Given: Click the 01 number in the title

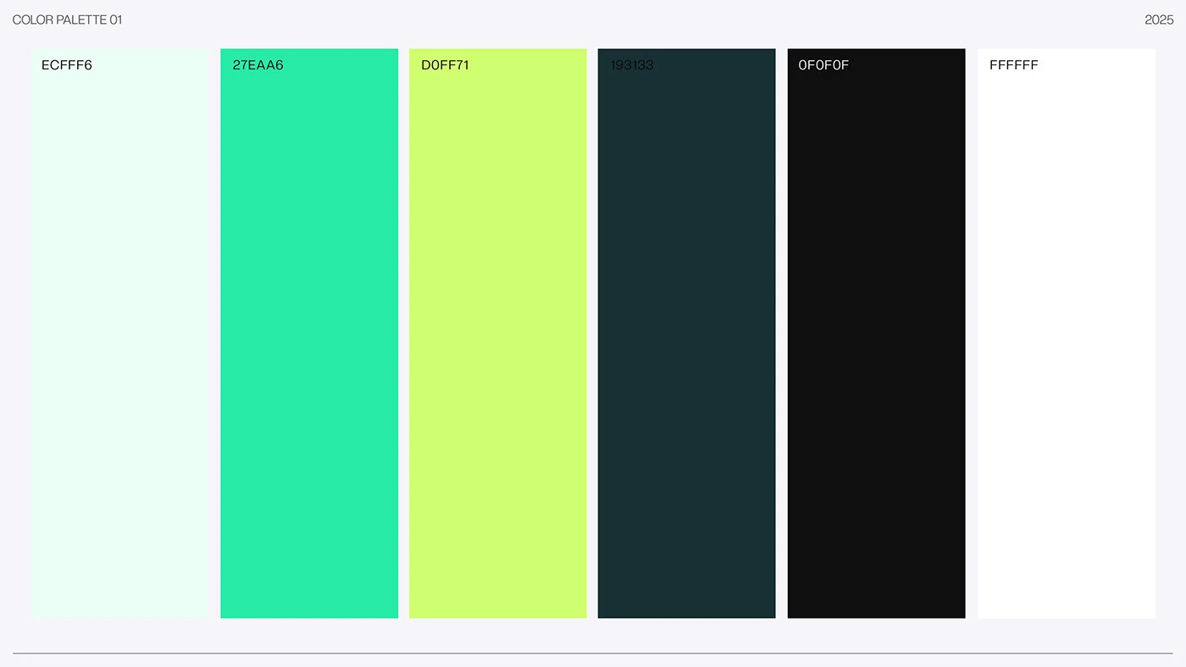Looking at the screenshot, I should coord(116,19).
